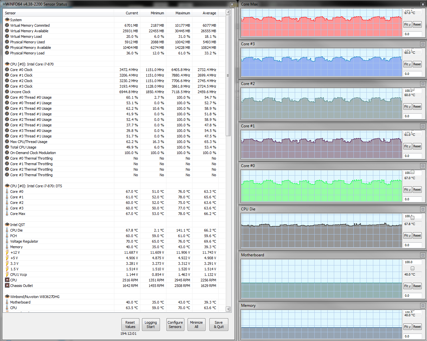This screenshot has width=427, height=341.
Task: Click the Core #3 Thread #1 Usage icon
Action: pyautogui.click(x=7, y=136)
